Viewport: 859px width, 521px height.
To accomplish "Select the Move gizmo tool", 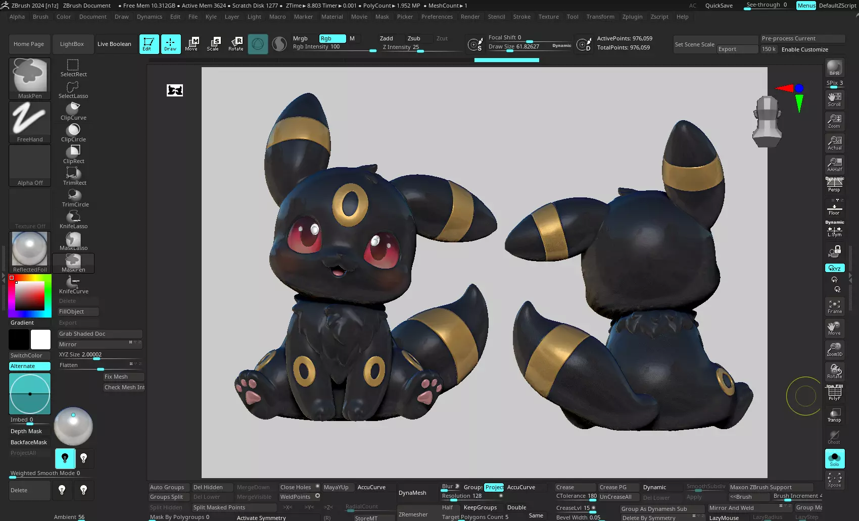I will (192, 44).
